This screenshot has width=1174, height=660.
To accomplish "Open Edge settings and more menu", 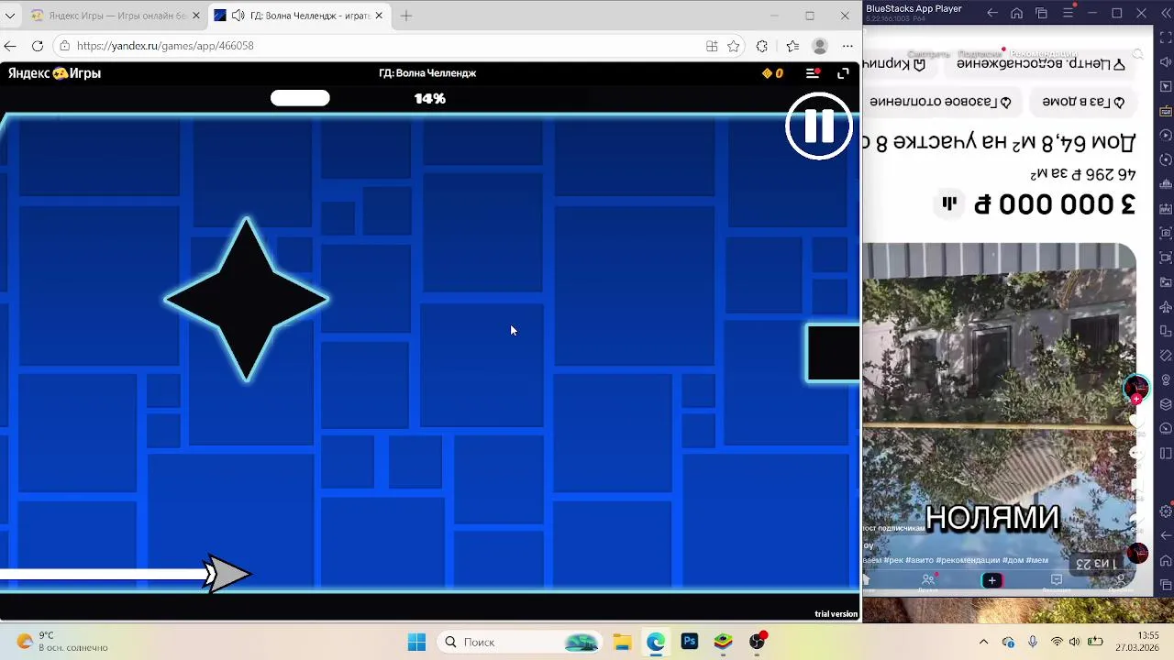I will [847, 46].
